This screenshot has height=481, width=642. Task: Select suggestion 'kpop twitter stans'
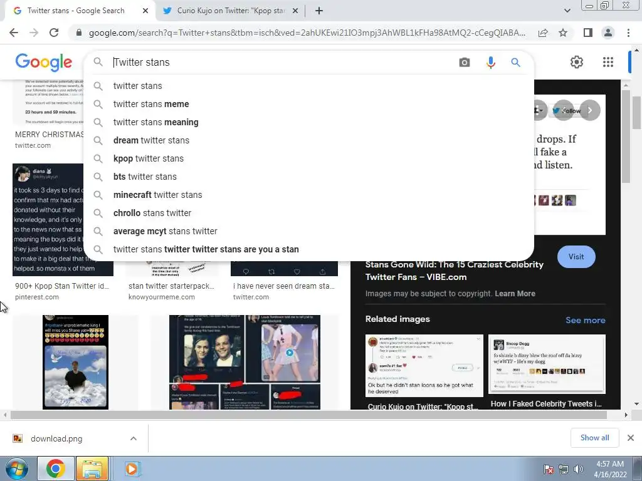pyautogui.click(x=308, y=158)
